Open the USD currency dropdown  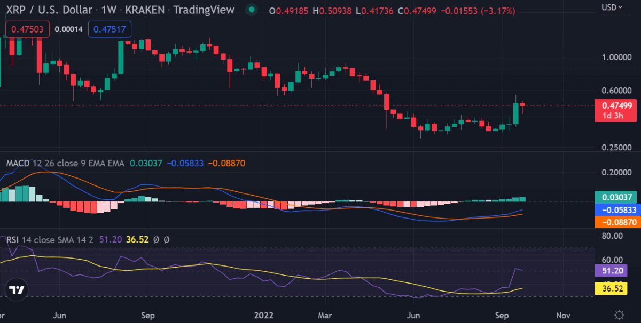point(612,7)
